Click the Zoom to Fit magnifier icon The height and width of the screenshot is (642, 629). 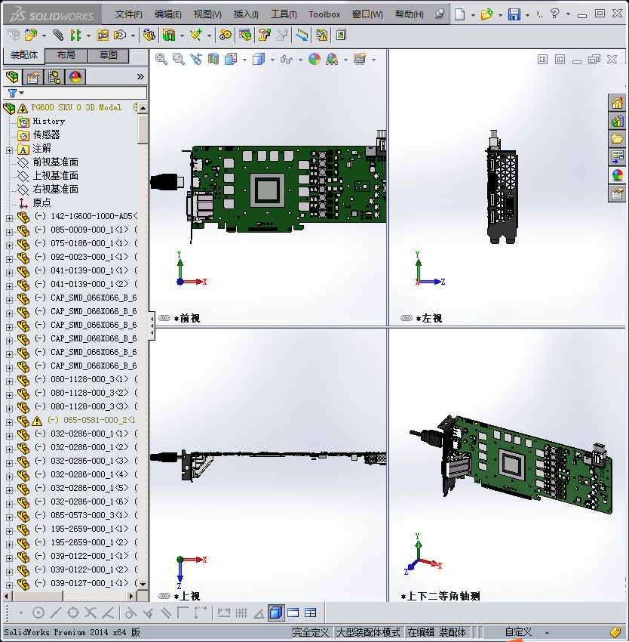[161, 60]
